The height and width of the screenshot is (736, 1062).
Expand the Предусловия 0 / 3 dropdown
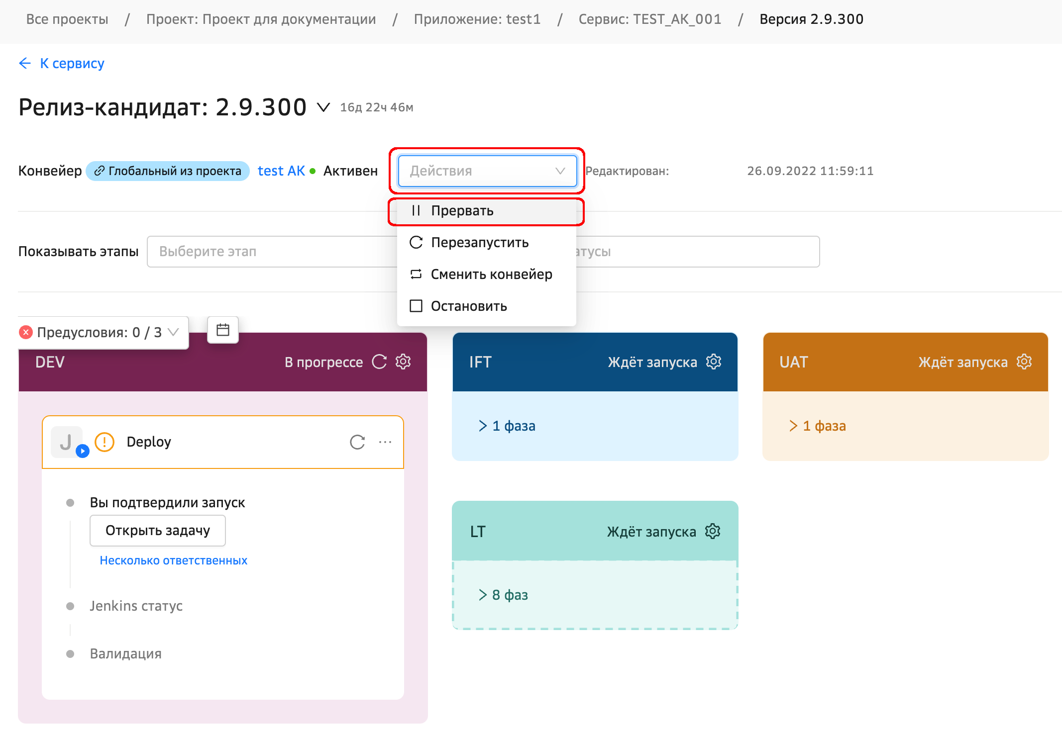coord(104,332)
